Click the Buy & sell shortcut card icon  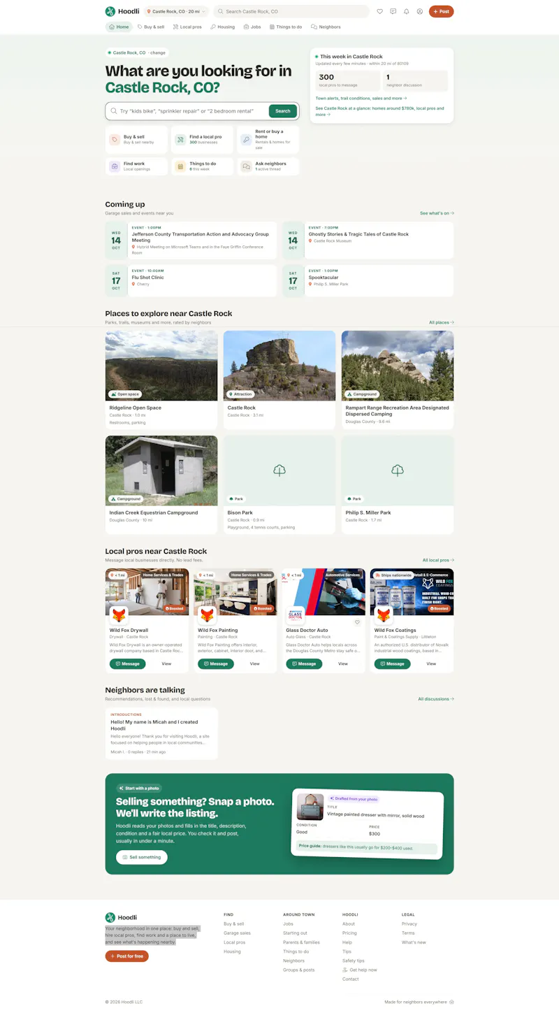coord(115,140)
